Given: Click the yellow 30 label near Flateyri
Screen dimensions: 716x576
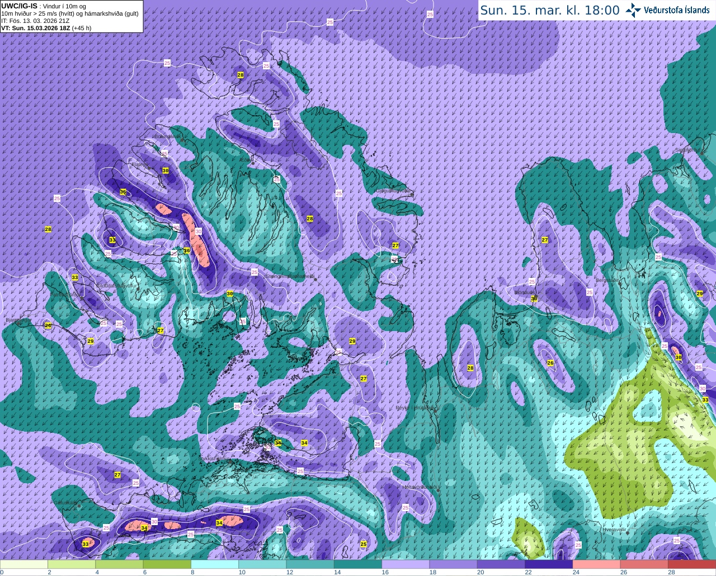Looking at the screenshot, I should point(166,170).
